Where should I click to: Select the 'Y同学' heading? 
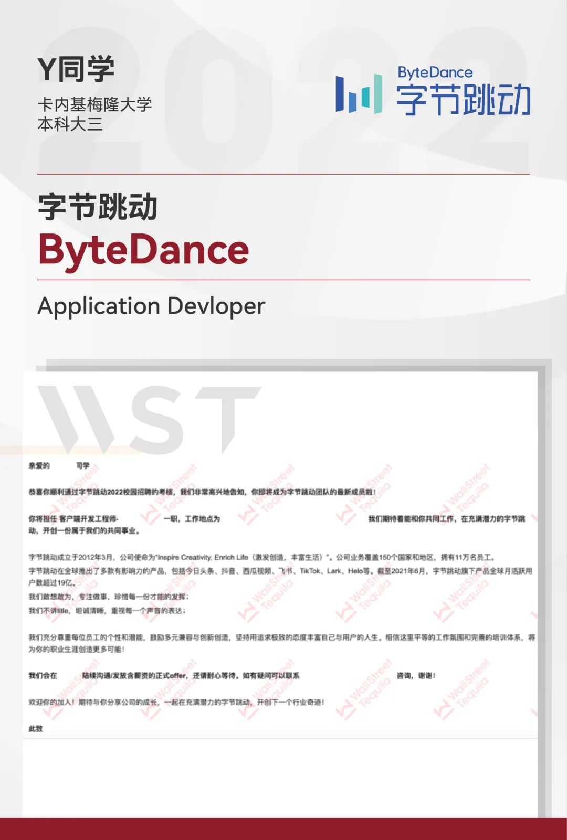tap(76, 69)
